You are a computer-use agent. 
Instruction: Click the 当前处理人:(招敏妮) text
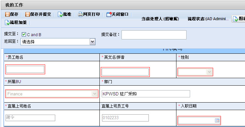tap(160, 19)
